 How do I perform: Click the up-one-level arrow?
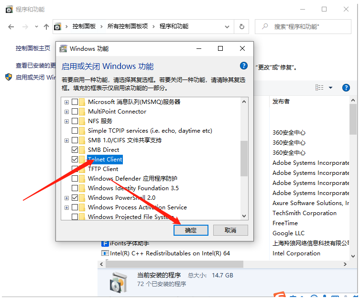pos(46,27)
